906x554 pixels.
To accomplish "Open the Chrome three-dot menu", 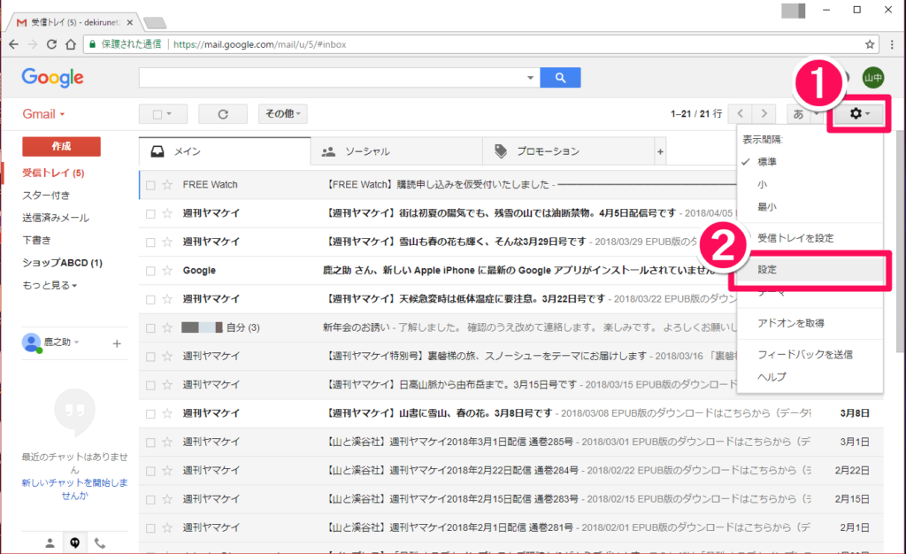I will point(892,44).
